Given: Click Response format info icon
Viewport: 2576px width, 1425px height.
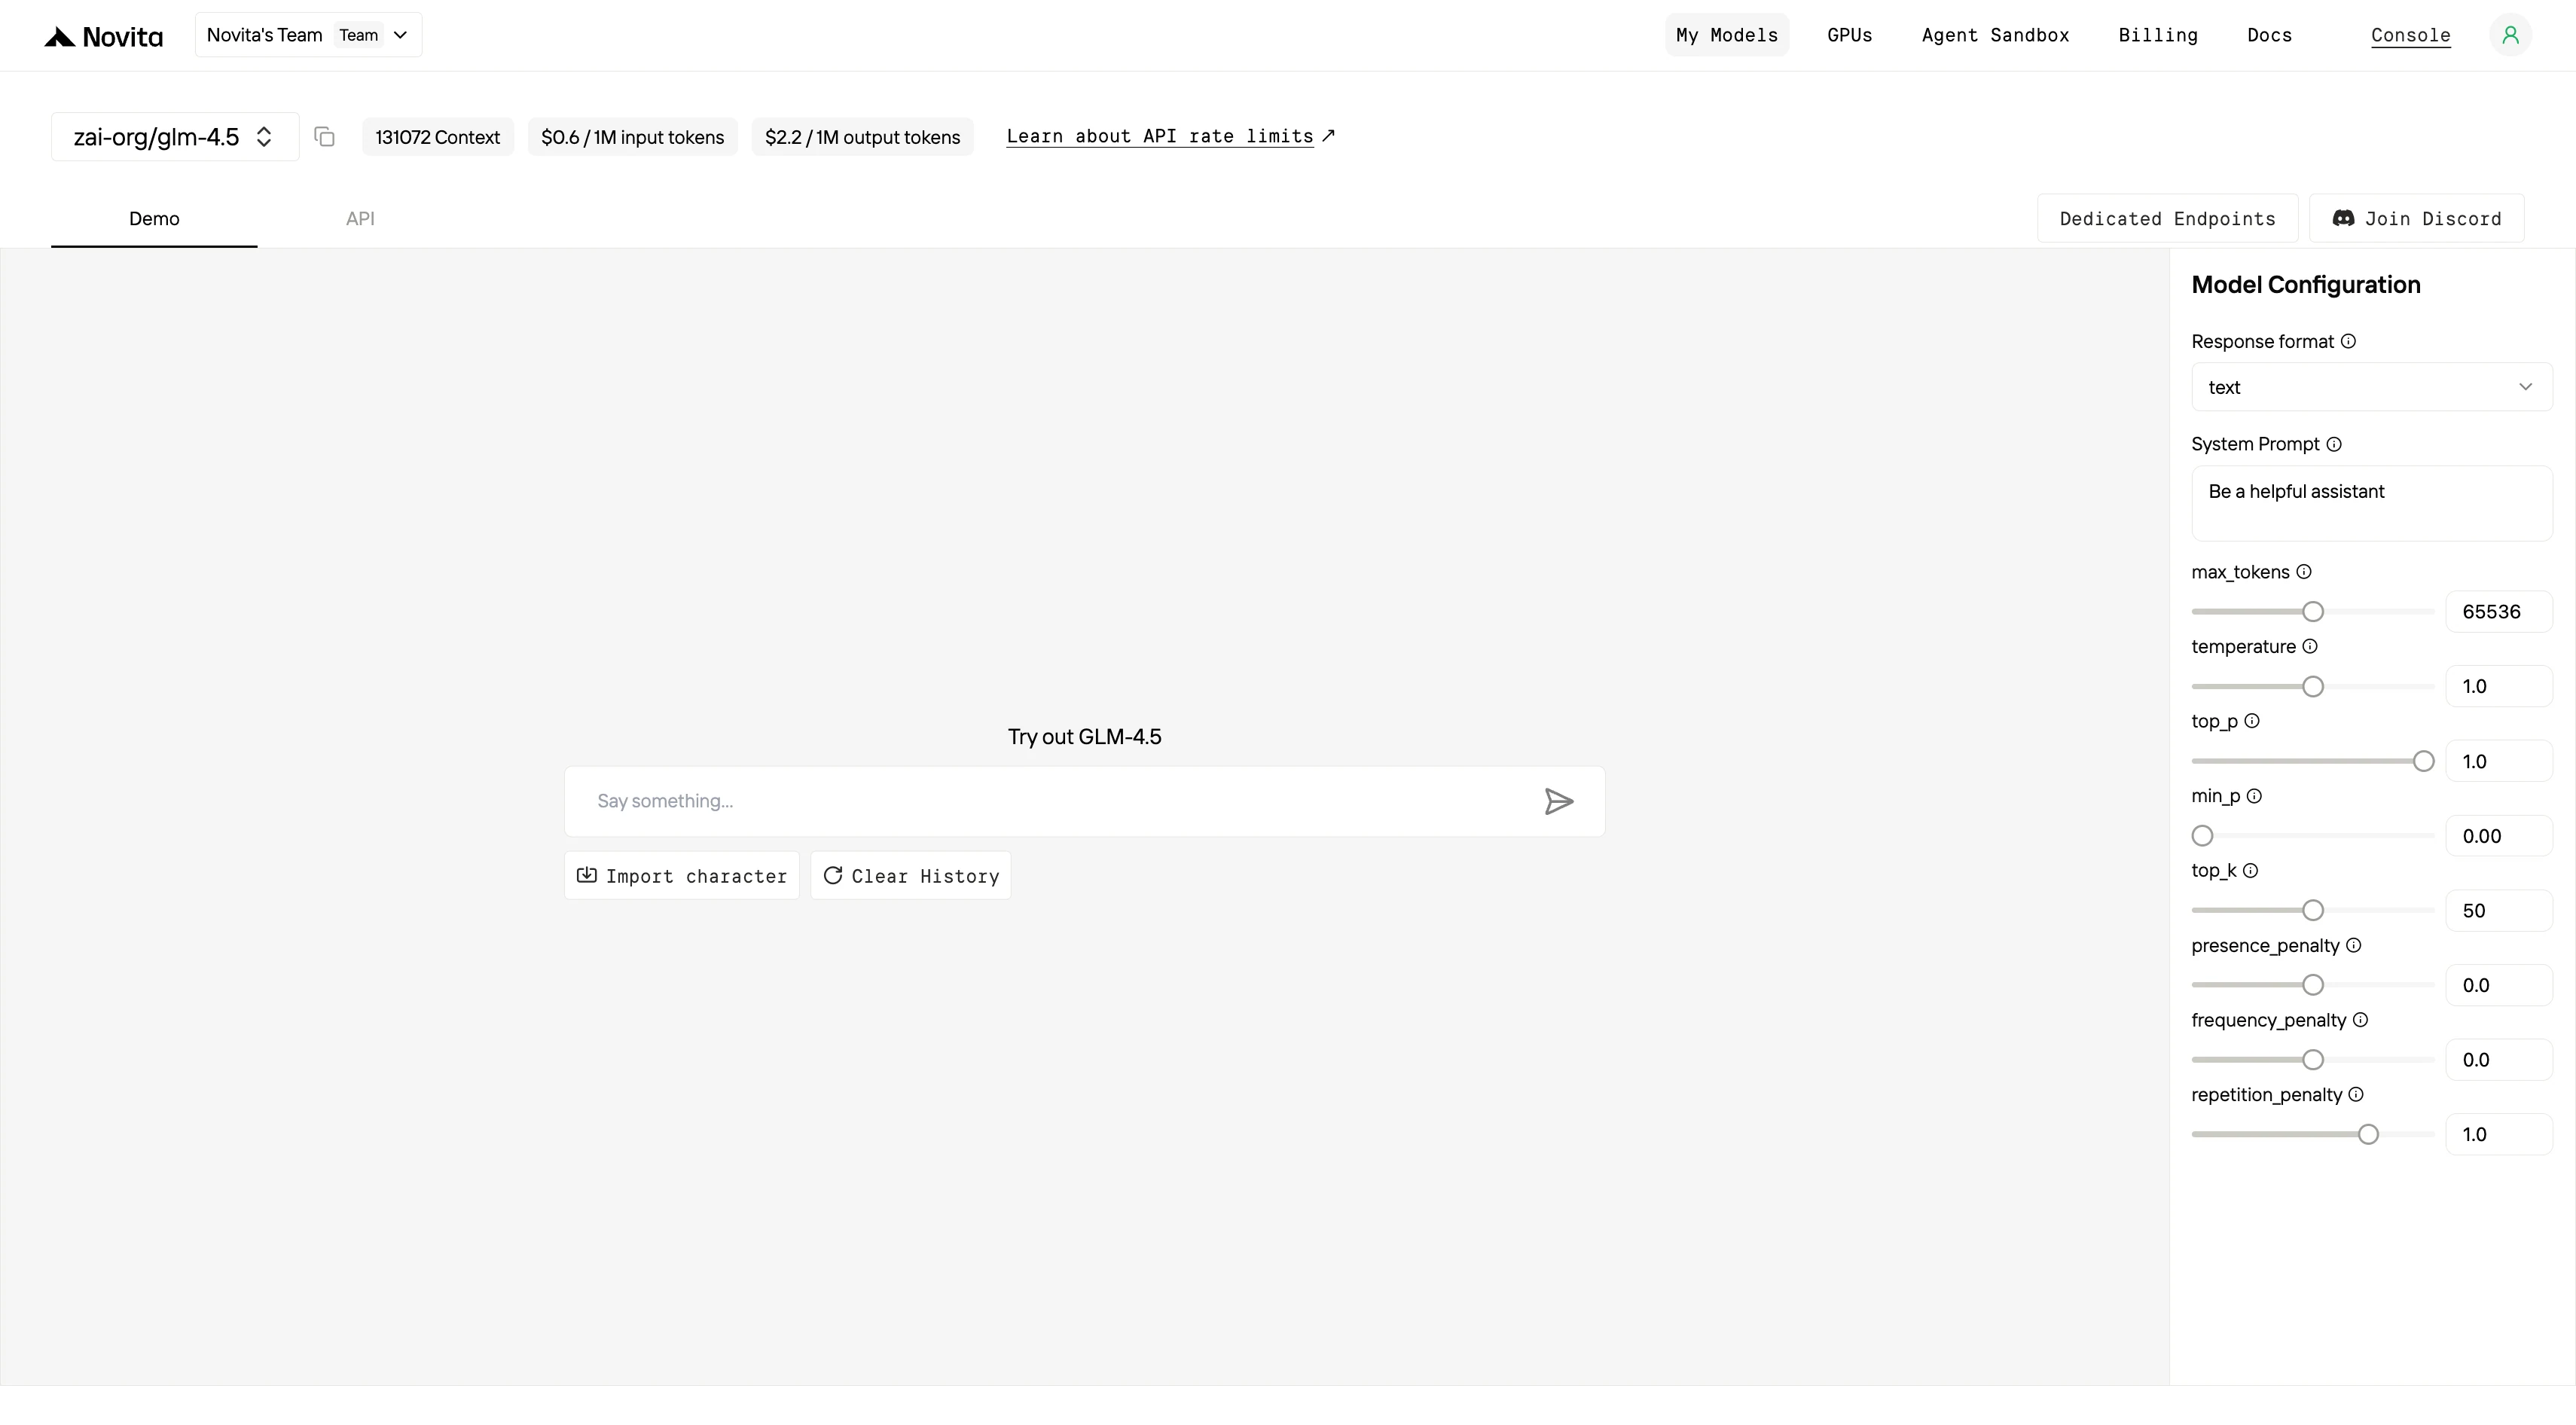Looking at the screenshot, I should pyautogui.click(x=2349, y=342).
